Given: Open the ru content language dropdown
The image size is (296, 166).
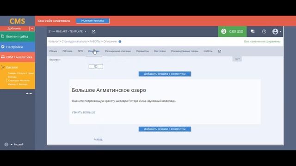Looking at the screenshot, I should pos(237,59).
